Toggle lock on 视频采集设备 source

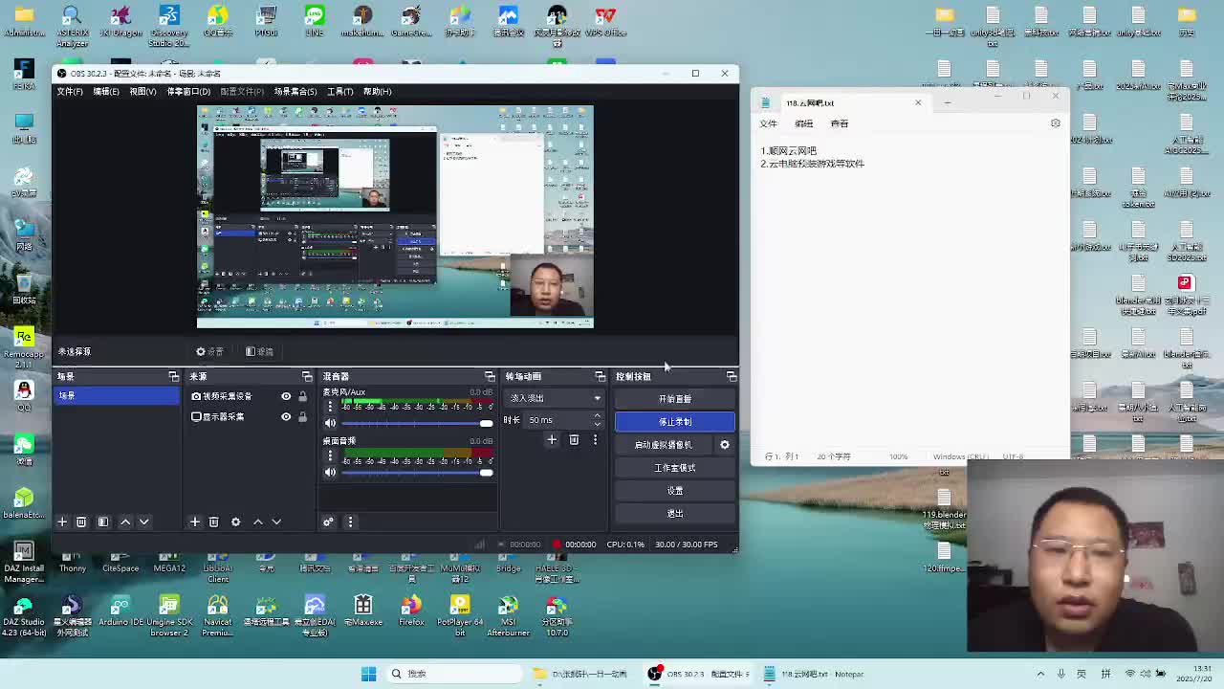[x=302, y=396]
